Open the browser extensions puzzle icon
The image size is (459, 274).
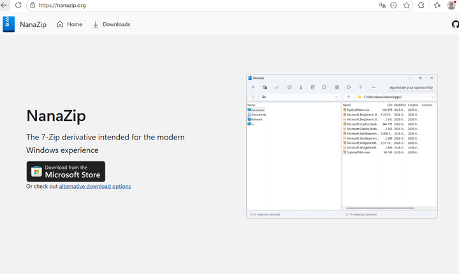pyautogui.click(x=421, y=5)
